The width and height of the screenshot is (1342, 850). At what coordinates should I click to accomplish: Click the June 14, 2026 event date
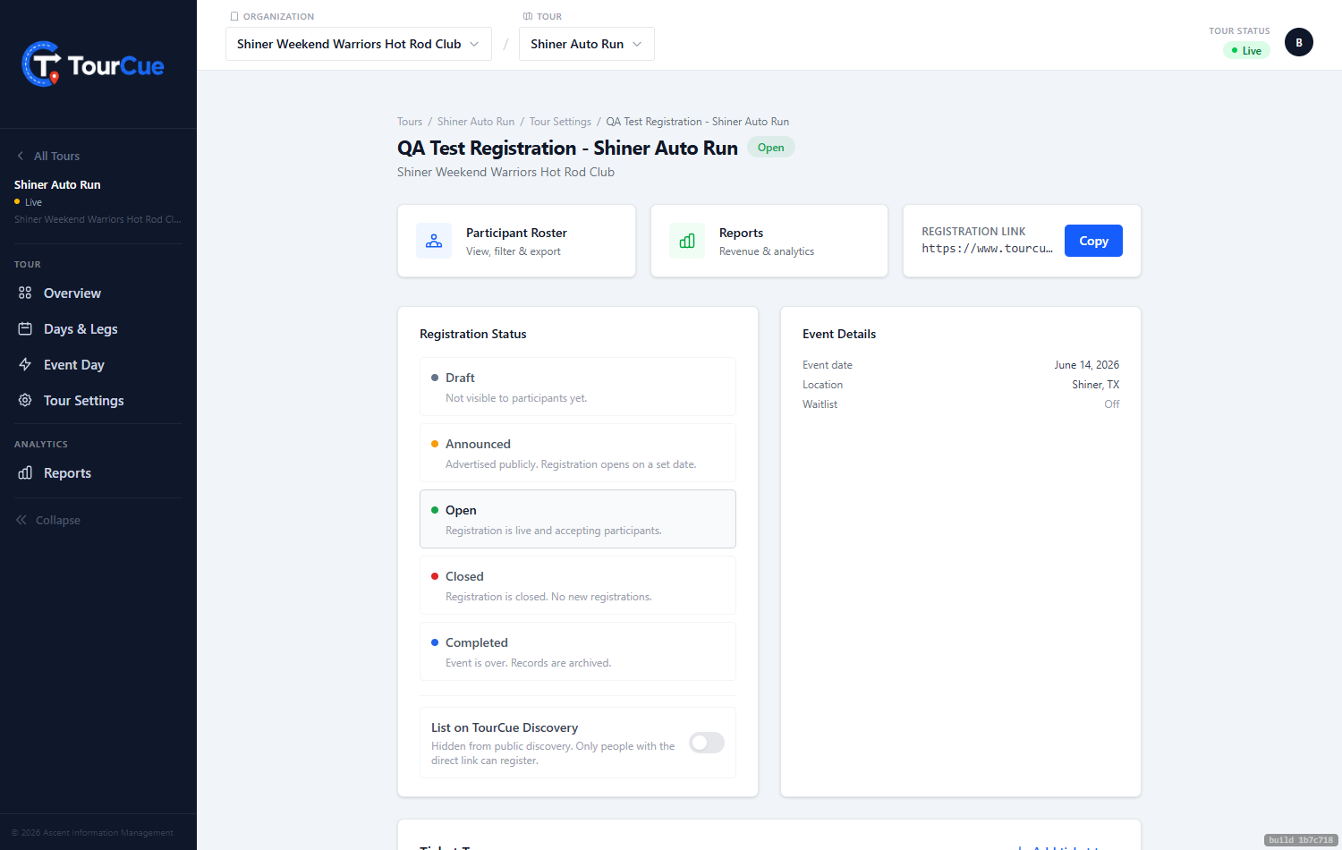pos(1086,365)
